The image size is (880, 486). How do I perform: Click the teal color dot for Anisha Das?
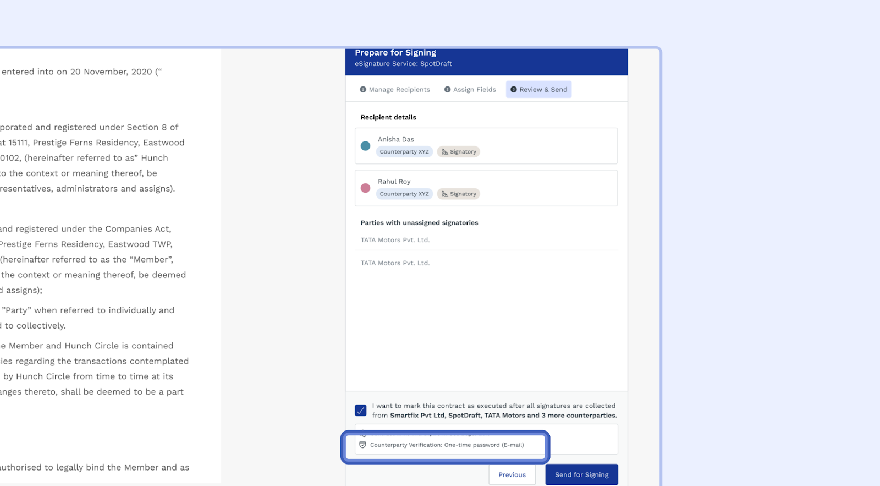click(365, 146)
